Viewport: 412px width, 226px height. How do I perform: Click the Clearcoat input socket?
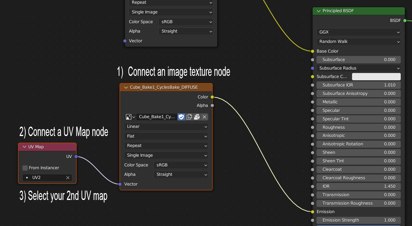pyautogui.click(x=313, y=170)
